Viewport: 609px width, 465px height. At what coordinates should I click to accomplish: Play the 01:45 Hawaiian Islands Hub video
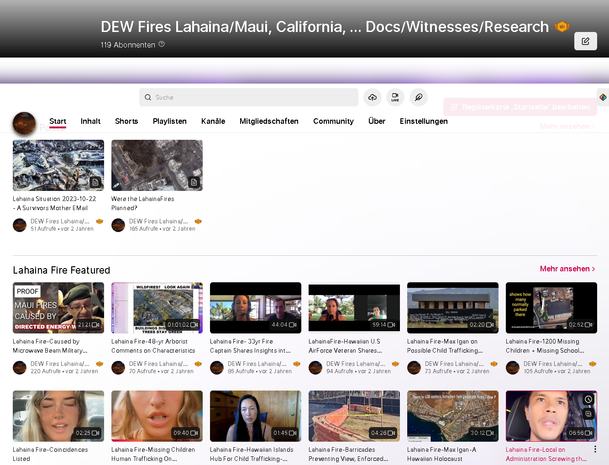[x=256, y=416]
